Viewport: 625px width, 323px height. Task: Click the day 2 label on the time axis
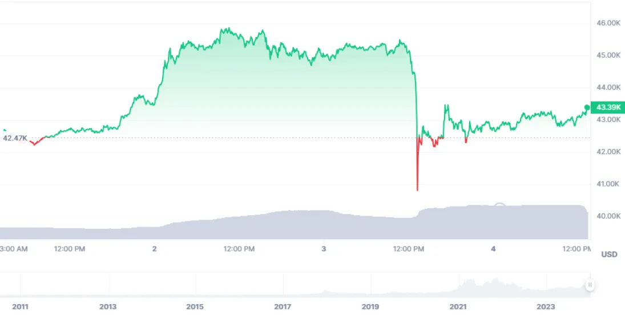154,249
